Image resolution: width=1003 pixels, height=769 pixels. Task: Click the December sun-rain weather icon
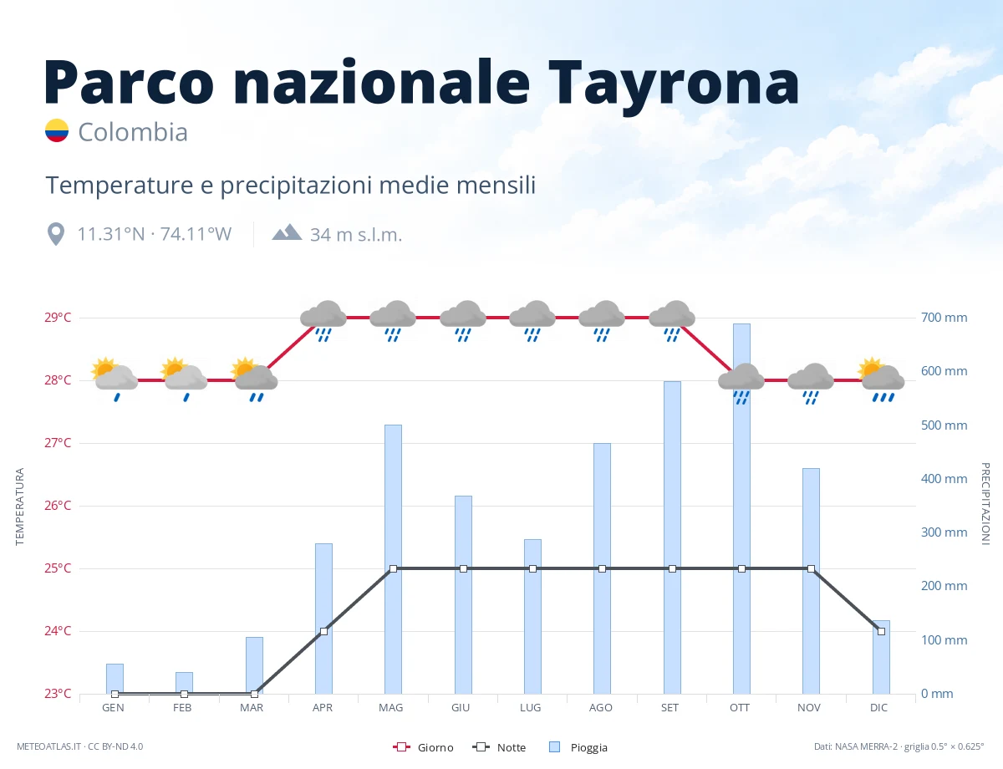pyautogui.click(x=881, y=379)
